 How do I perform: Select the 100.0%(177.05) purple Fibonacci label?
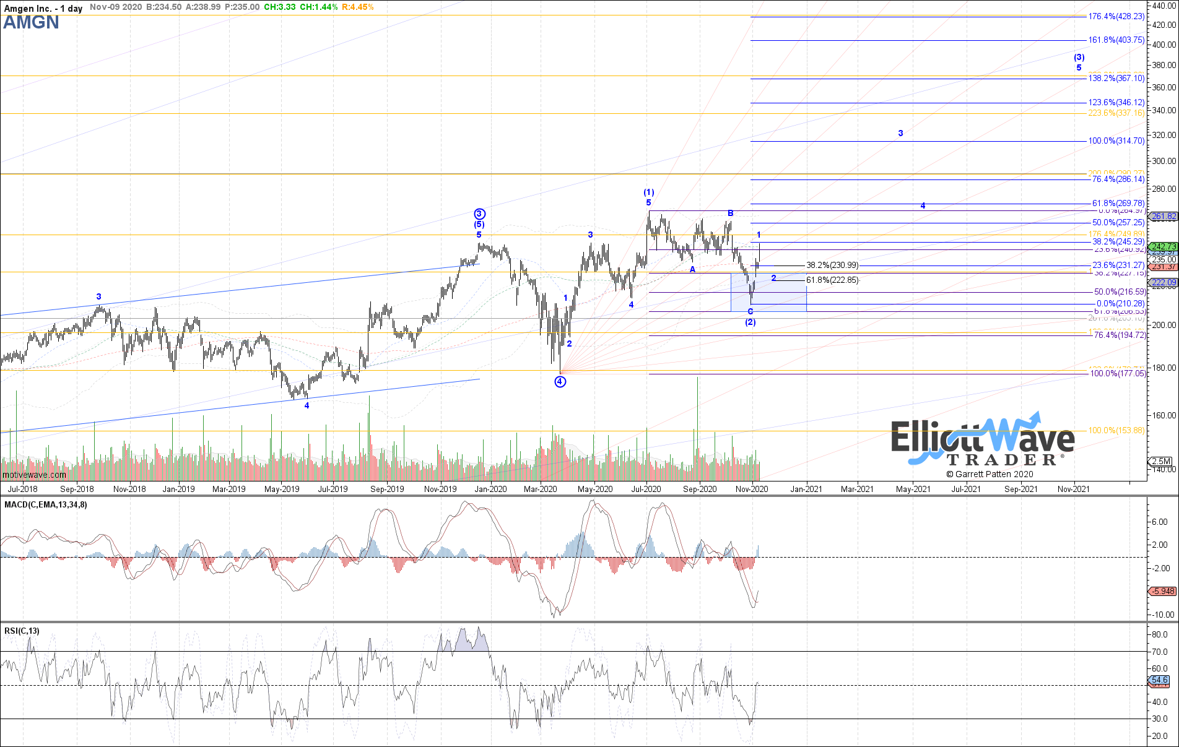pyautogui.click(x=1118, y=374)
